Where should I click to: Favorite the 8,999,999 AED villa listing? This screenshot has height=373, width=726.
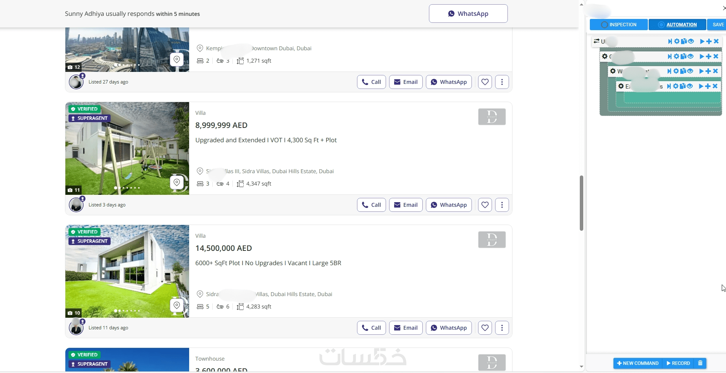(x=485, y=205)
